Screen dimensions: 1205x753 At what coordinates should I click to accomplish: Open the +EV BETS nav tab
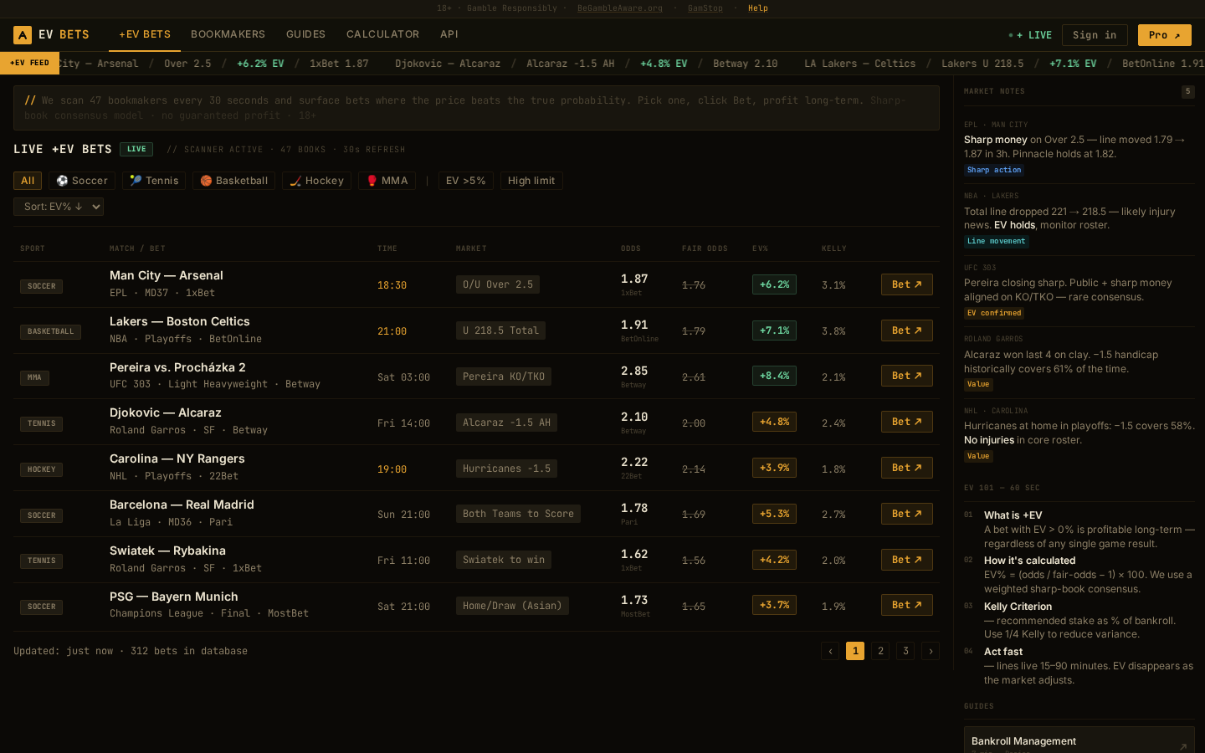[145, 34]
